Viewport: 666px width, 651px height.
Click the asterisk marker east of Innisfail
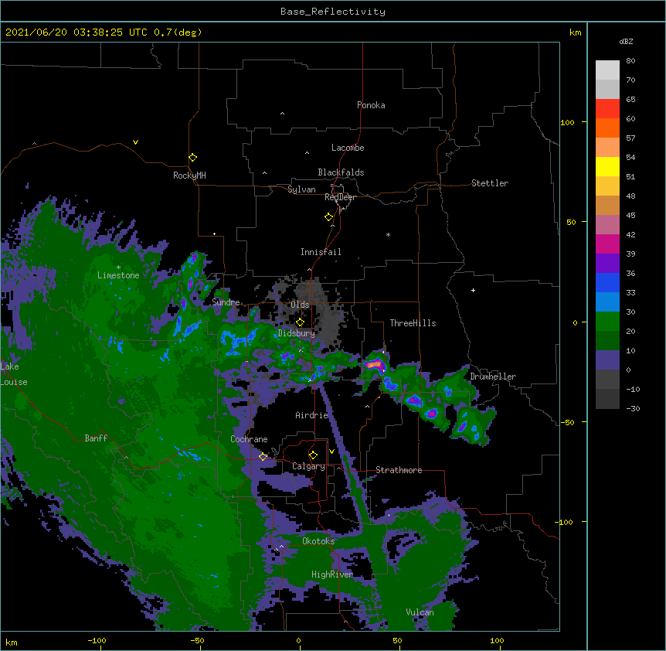pos(388,234)
